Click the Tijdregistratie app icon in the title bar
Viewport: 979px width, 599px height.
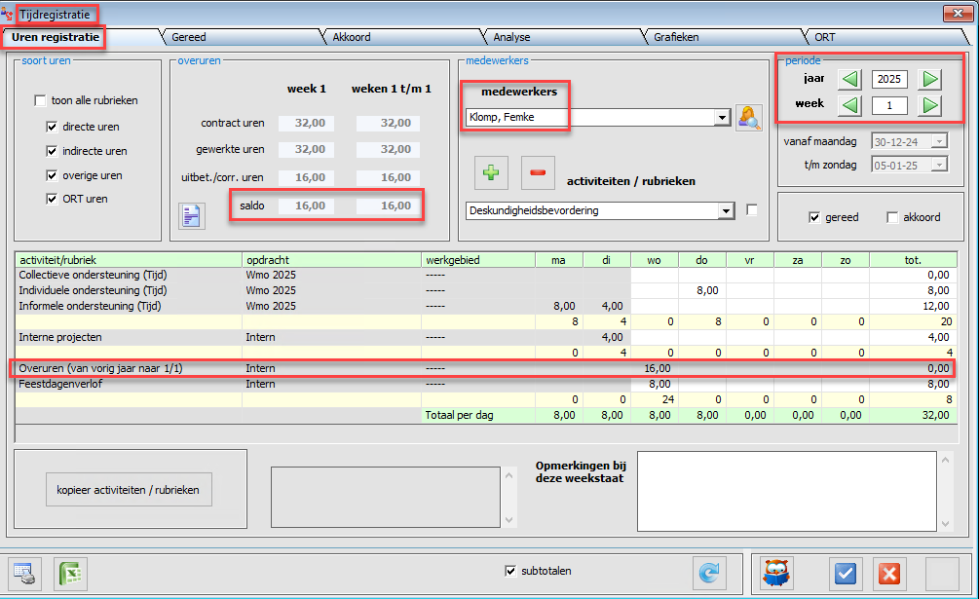point(7,13)
